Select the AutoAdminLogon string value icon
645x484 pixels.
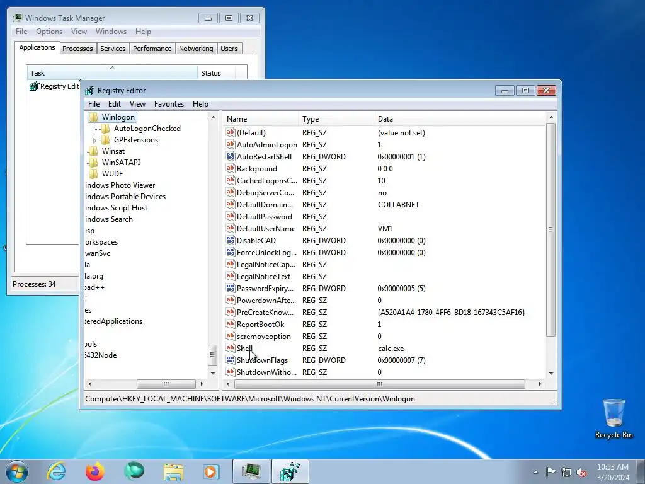click(x=231, y=144)
